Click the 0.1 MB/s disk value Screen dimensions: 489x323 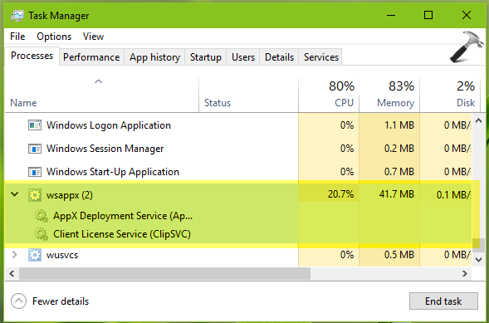coord(454,195)
